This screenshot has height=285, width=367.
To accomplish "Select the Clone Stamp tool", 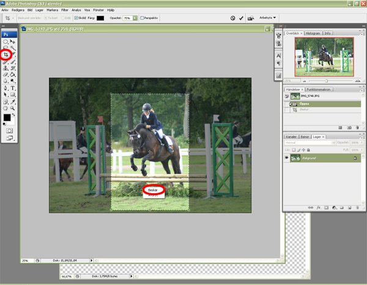I will (x=6, y=68).
